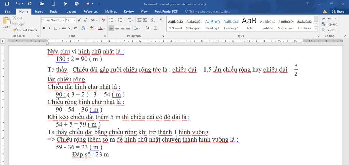Screen dimensions: 349x165
Task: Open the font size 12 dropdown
Action: pyautogui.click(x=74, y=20)
